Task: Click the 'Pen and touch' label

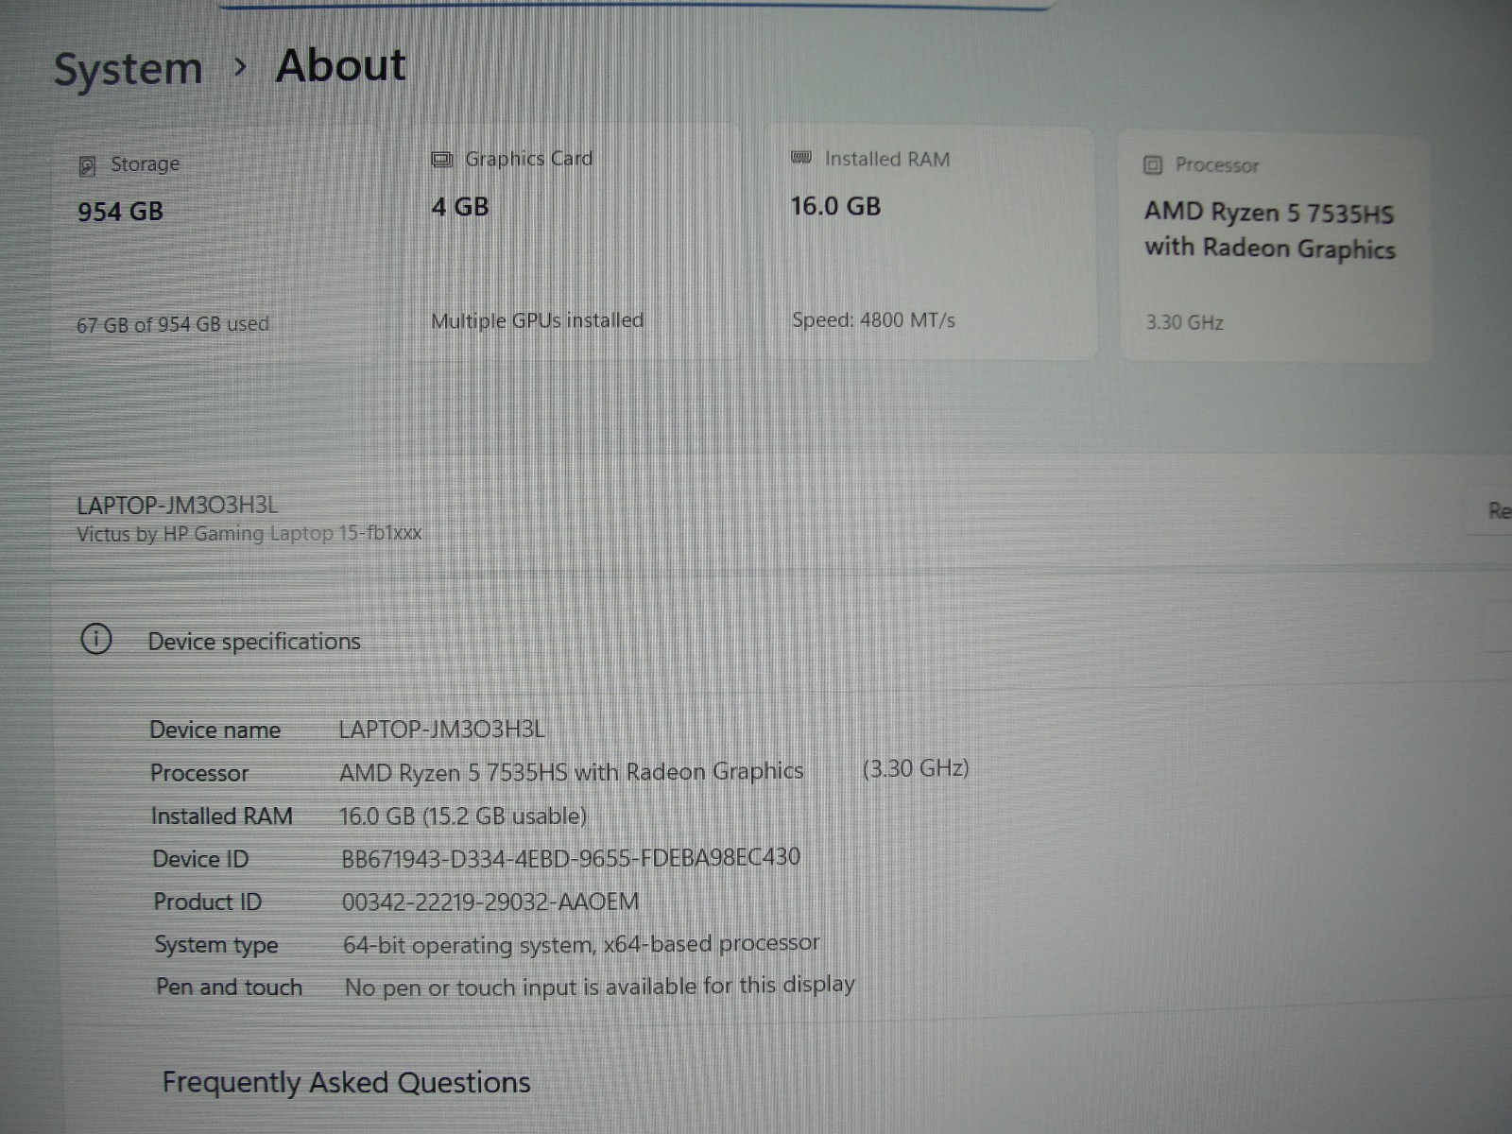Action: click(229, 987)
